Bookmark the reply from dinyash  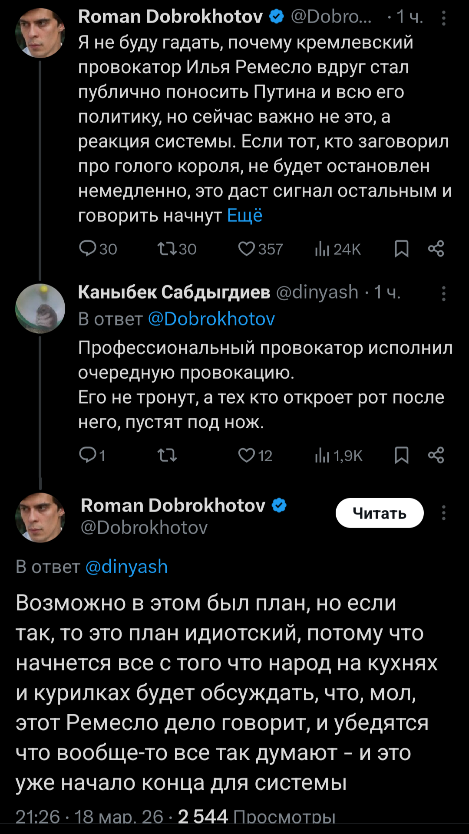pos(401,456)
